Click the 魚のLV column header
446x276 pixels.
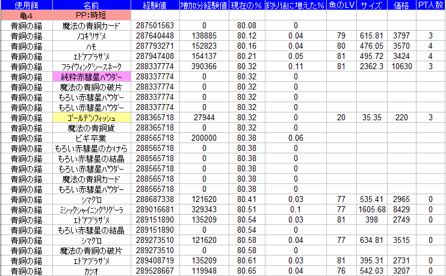coord(341,5)
